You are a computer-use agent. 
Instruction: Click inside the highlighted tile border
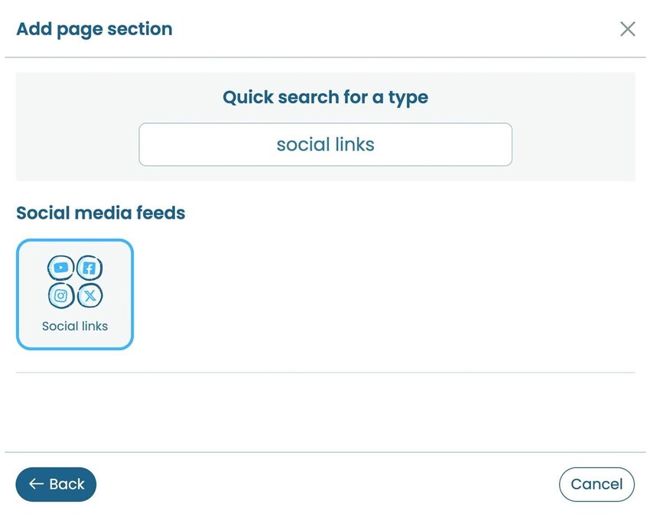[74, 294]
